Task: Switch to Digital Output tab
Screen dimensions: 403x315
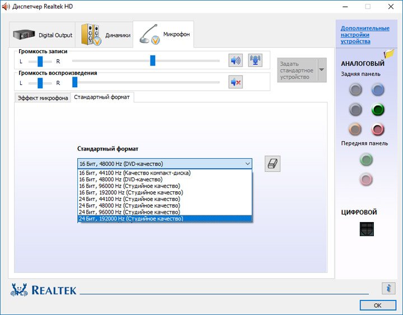Action: [43, 35]
